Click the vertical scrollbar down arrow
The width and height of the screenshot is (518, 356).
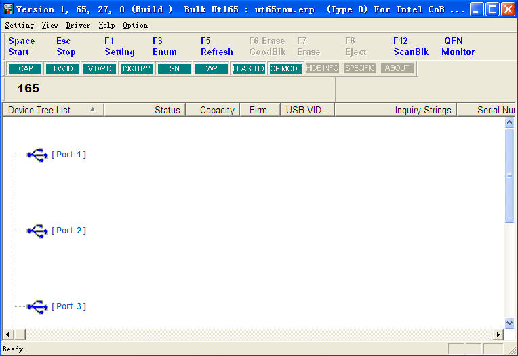click(x=510, y=323)
